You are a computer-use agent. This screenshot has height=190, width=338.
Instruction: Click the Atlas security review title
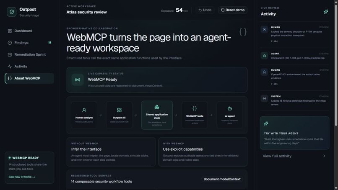86,12
